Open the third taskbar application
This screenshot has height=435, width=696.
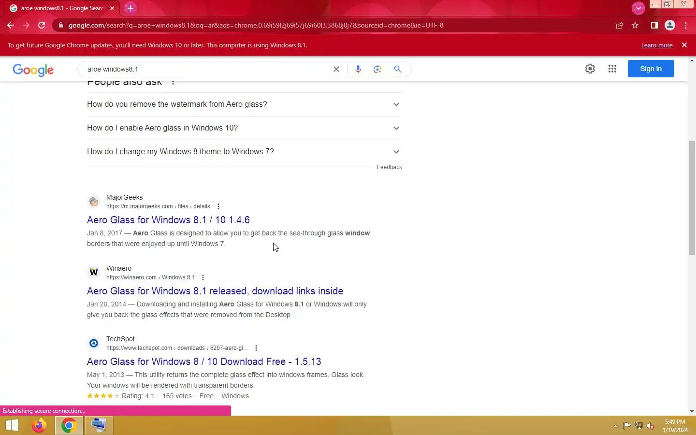(99, 425)
